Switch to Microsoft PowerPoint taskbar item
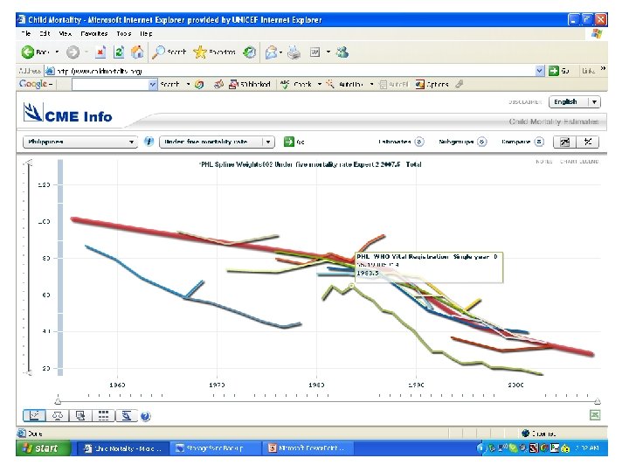 coord(307,448)
